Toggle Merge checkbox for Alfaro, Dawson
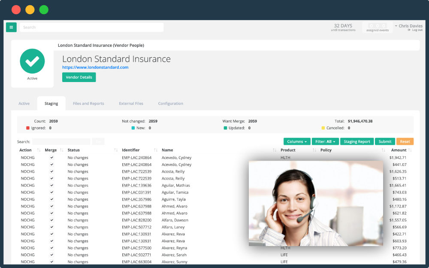Screen dimensions: 429x268 tap(52, 220)
